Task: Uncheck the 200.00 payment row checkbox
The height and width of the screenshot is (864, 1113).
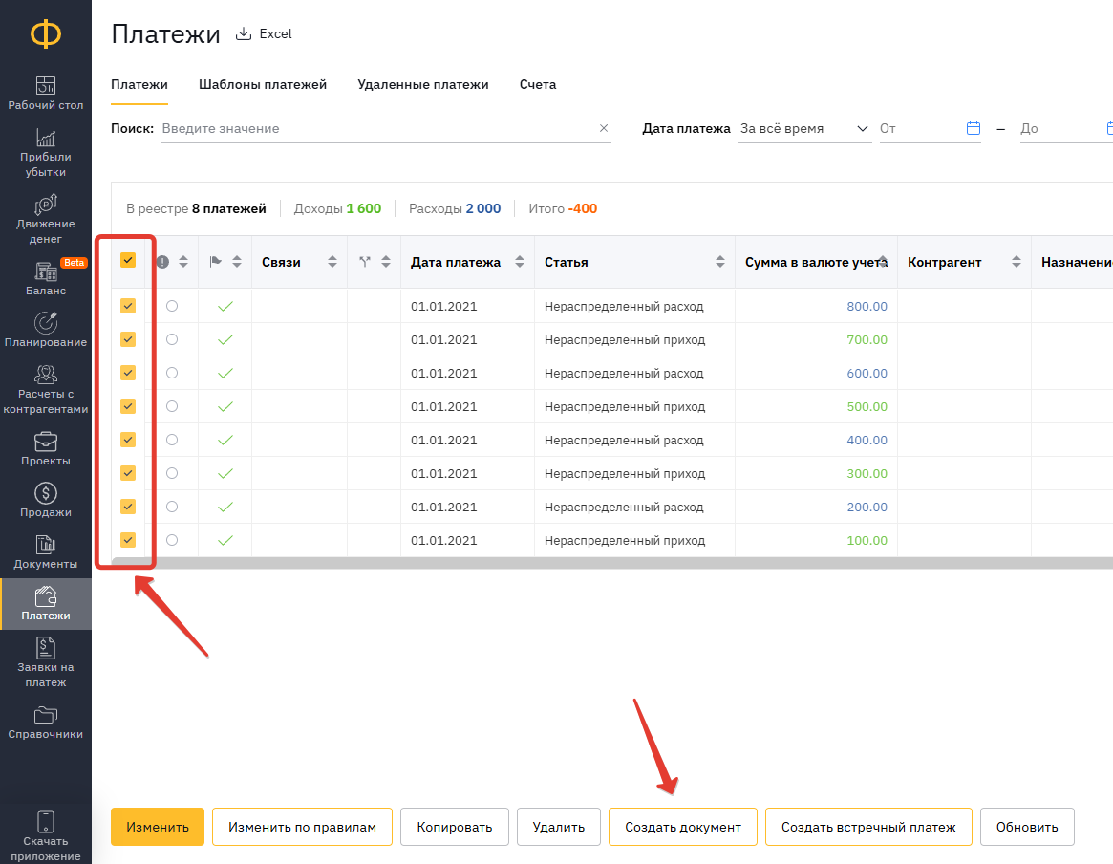Action: click(128, 507)
